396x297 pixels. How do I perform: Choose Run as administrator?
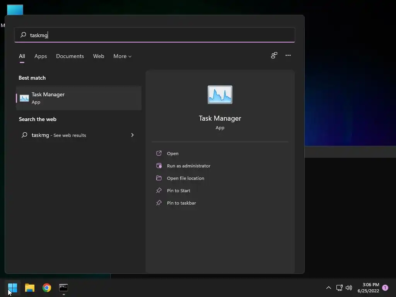tap(189, 166)
